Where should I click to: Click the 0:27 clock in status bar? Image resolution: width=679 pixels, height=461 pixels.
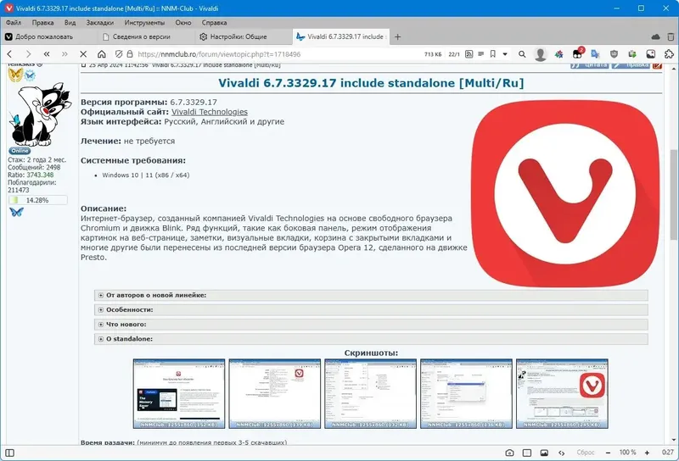(668, 453)
